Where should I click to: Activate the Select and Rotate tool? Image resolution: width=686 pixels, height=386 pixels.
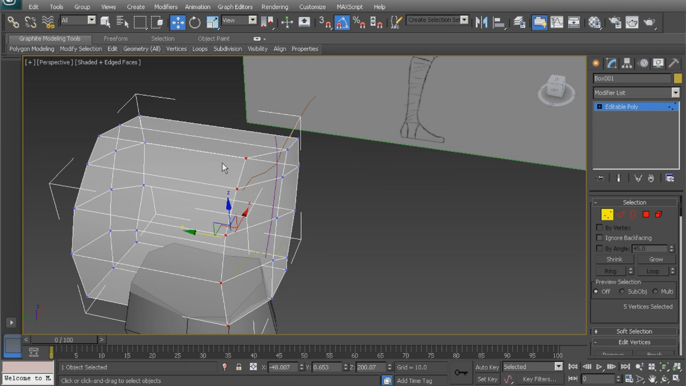click(195, 22)
